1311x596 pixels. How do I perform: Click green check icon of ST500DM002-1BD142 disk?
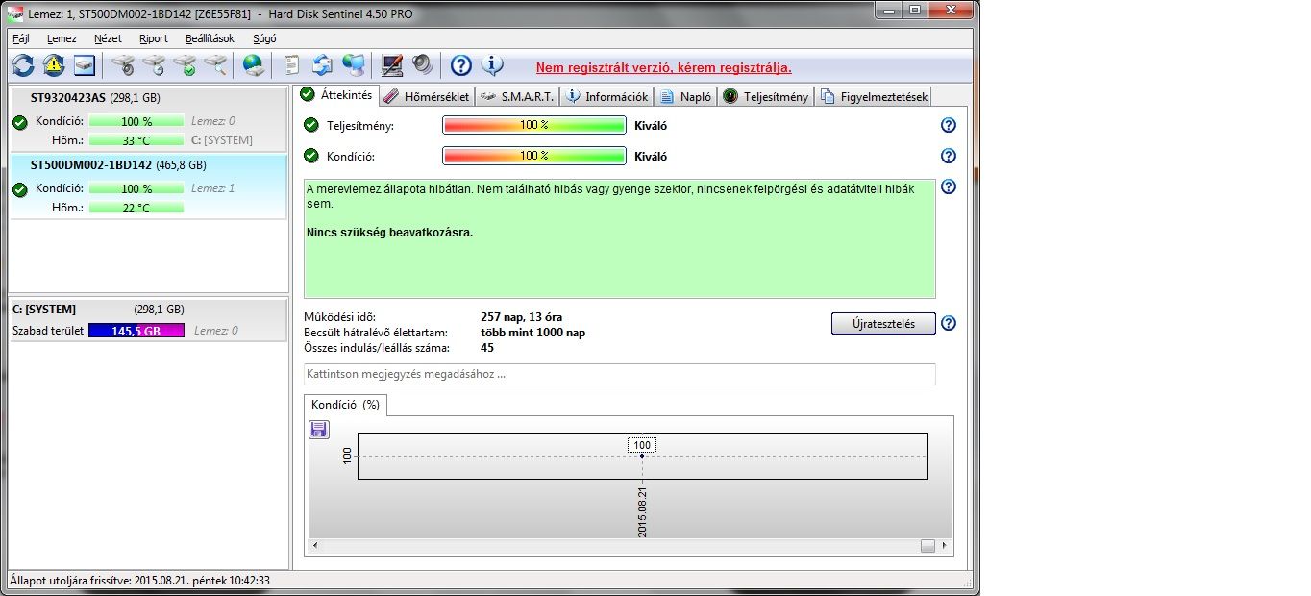(19, 189)
